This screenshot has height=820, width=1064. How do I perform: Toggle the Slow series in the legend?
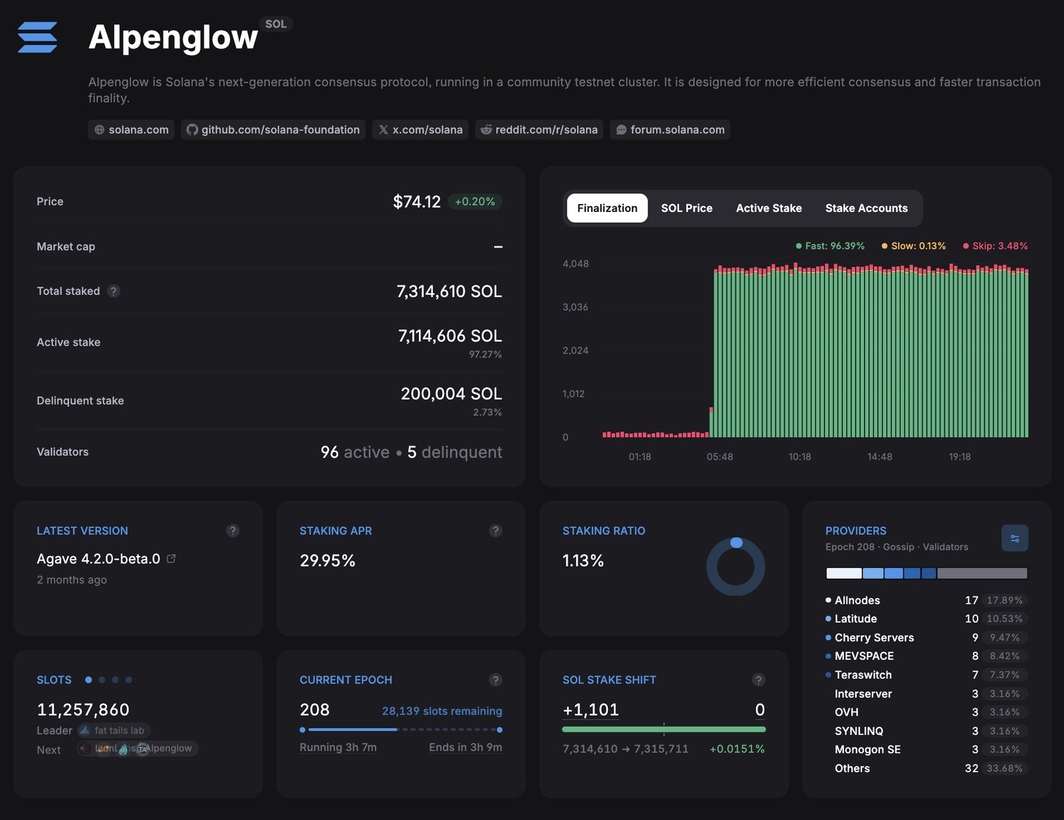coord(914,246)
